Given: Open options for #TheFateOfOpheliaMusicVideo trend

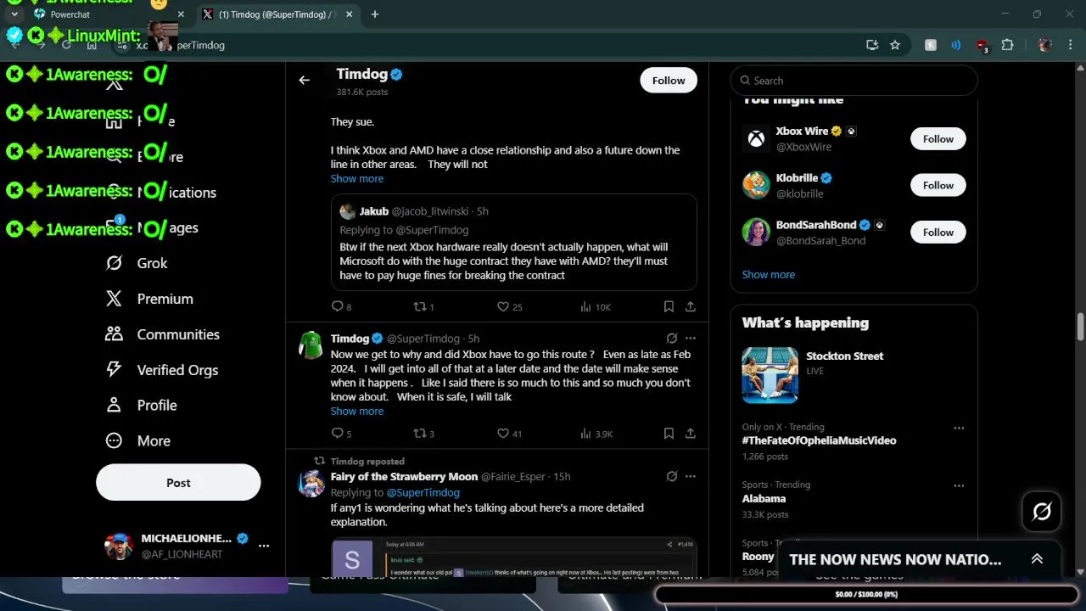Looking at the screenshot, I should [x=959, y=428].
